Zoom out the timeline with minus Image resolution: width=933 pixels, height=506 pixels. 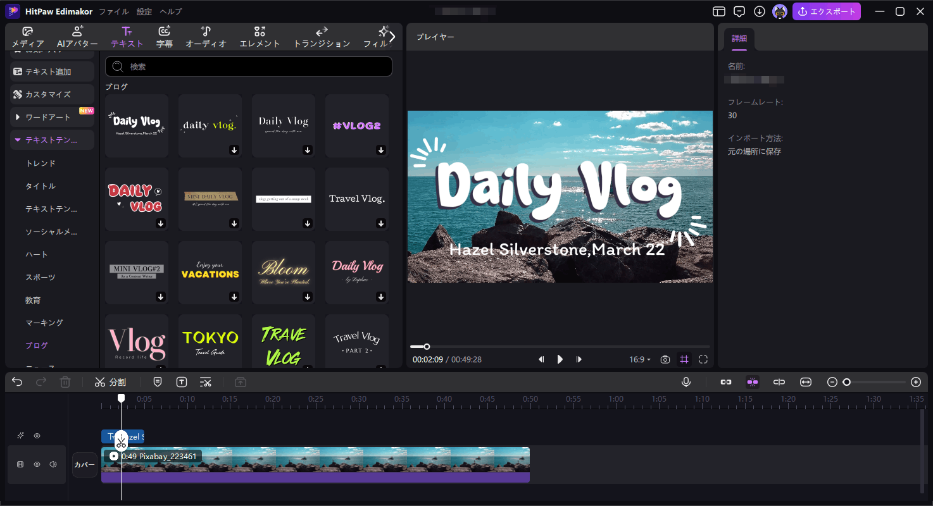pos(832,382)
